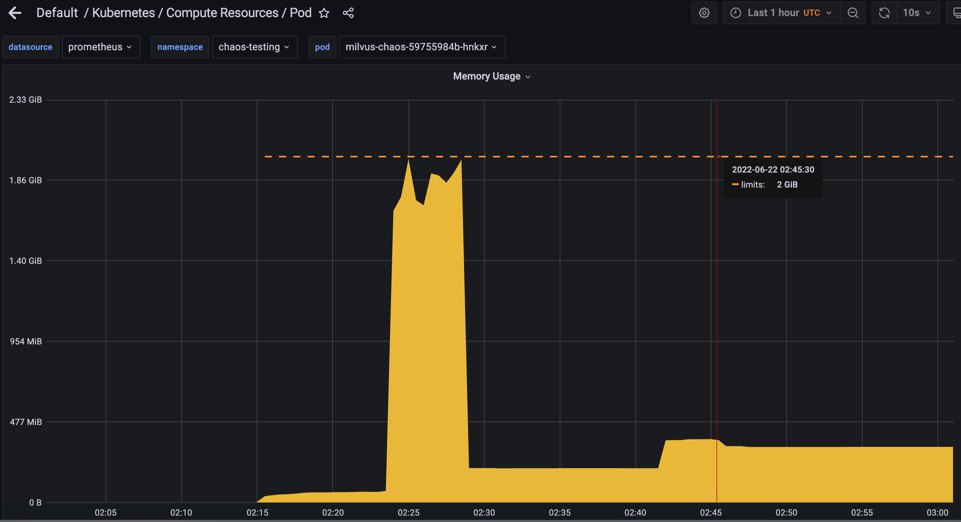This screenshot has width=961, height=522.
Task: Open the milvus-chaos pod selector dropdown
Action: coord(422,47)
